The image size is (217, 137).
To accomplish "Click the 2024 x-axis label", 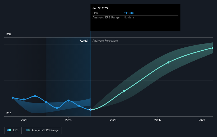I will [68, 120].
